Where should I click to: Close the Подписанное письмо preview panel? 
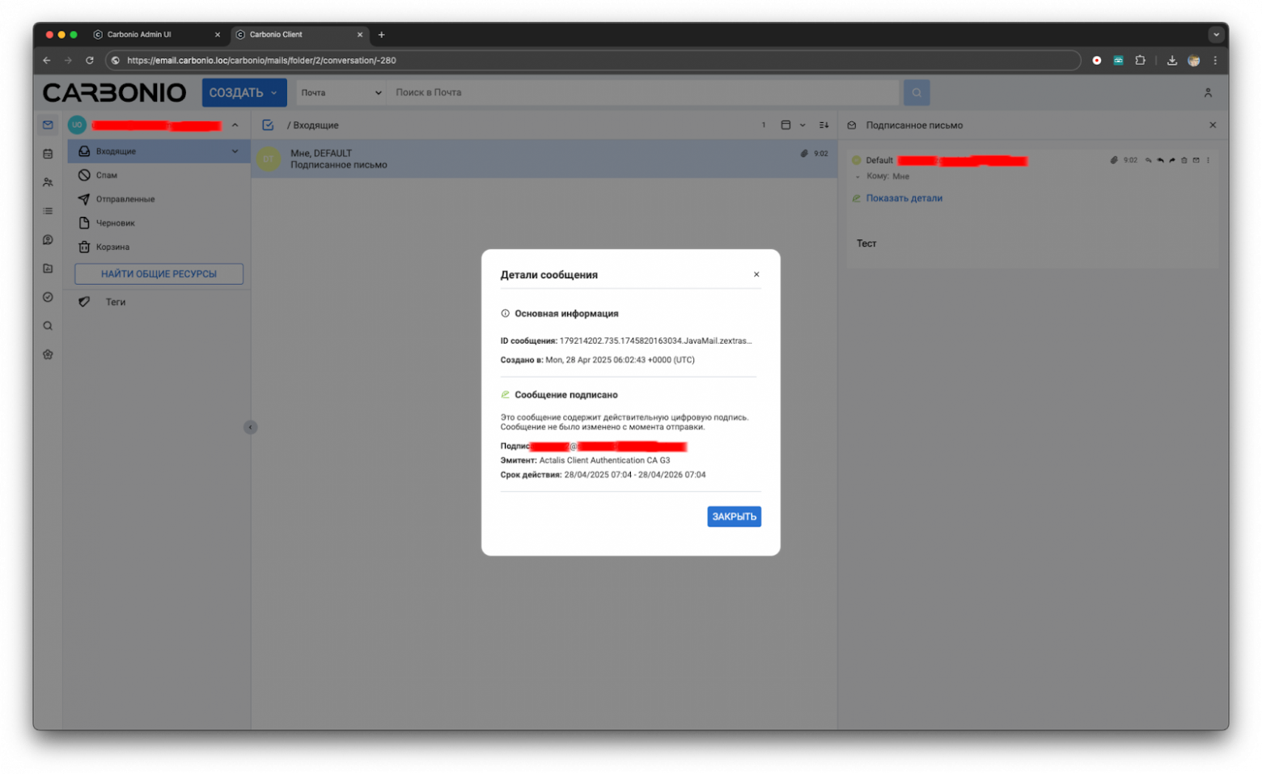click(x=1212, y=125)
